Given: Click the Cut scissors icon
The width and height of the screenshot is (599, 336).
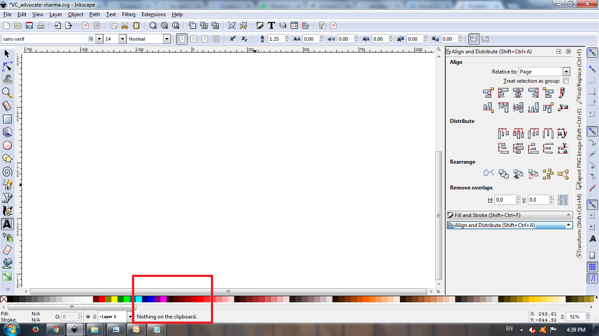Looking at the screenshot, I should coord(125,25).
